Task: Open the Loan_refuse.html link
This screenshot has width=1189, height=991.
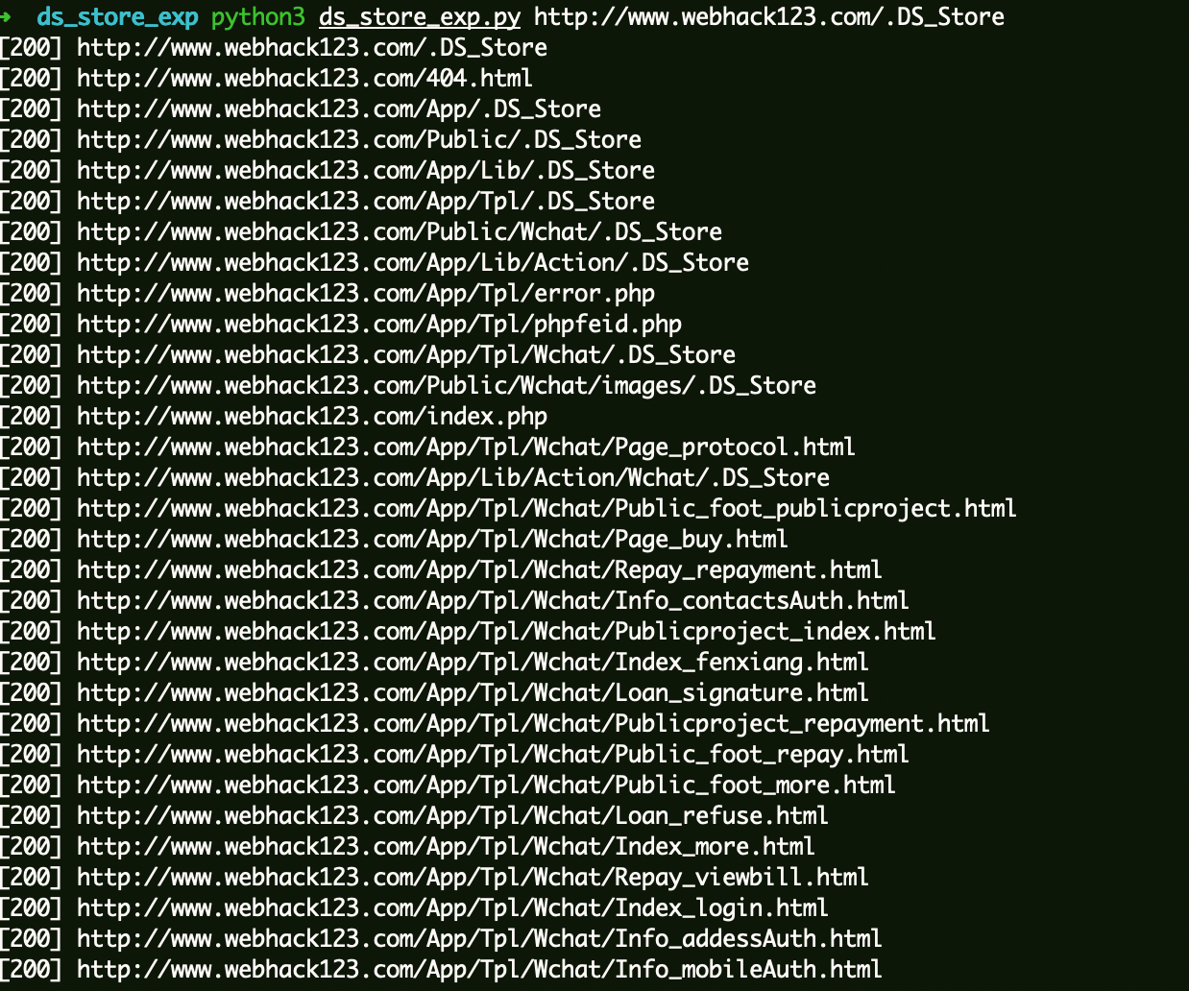Action: tap(452, 816)
